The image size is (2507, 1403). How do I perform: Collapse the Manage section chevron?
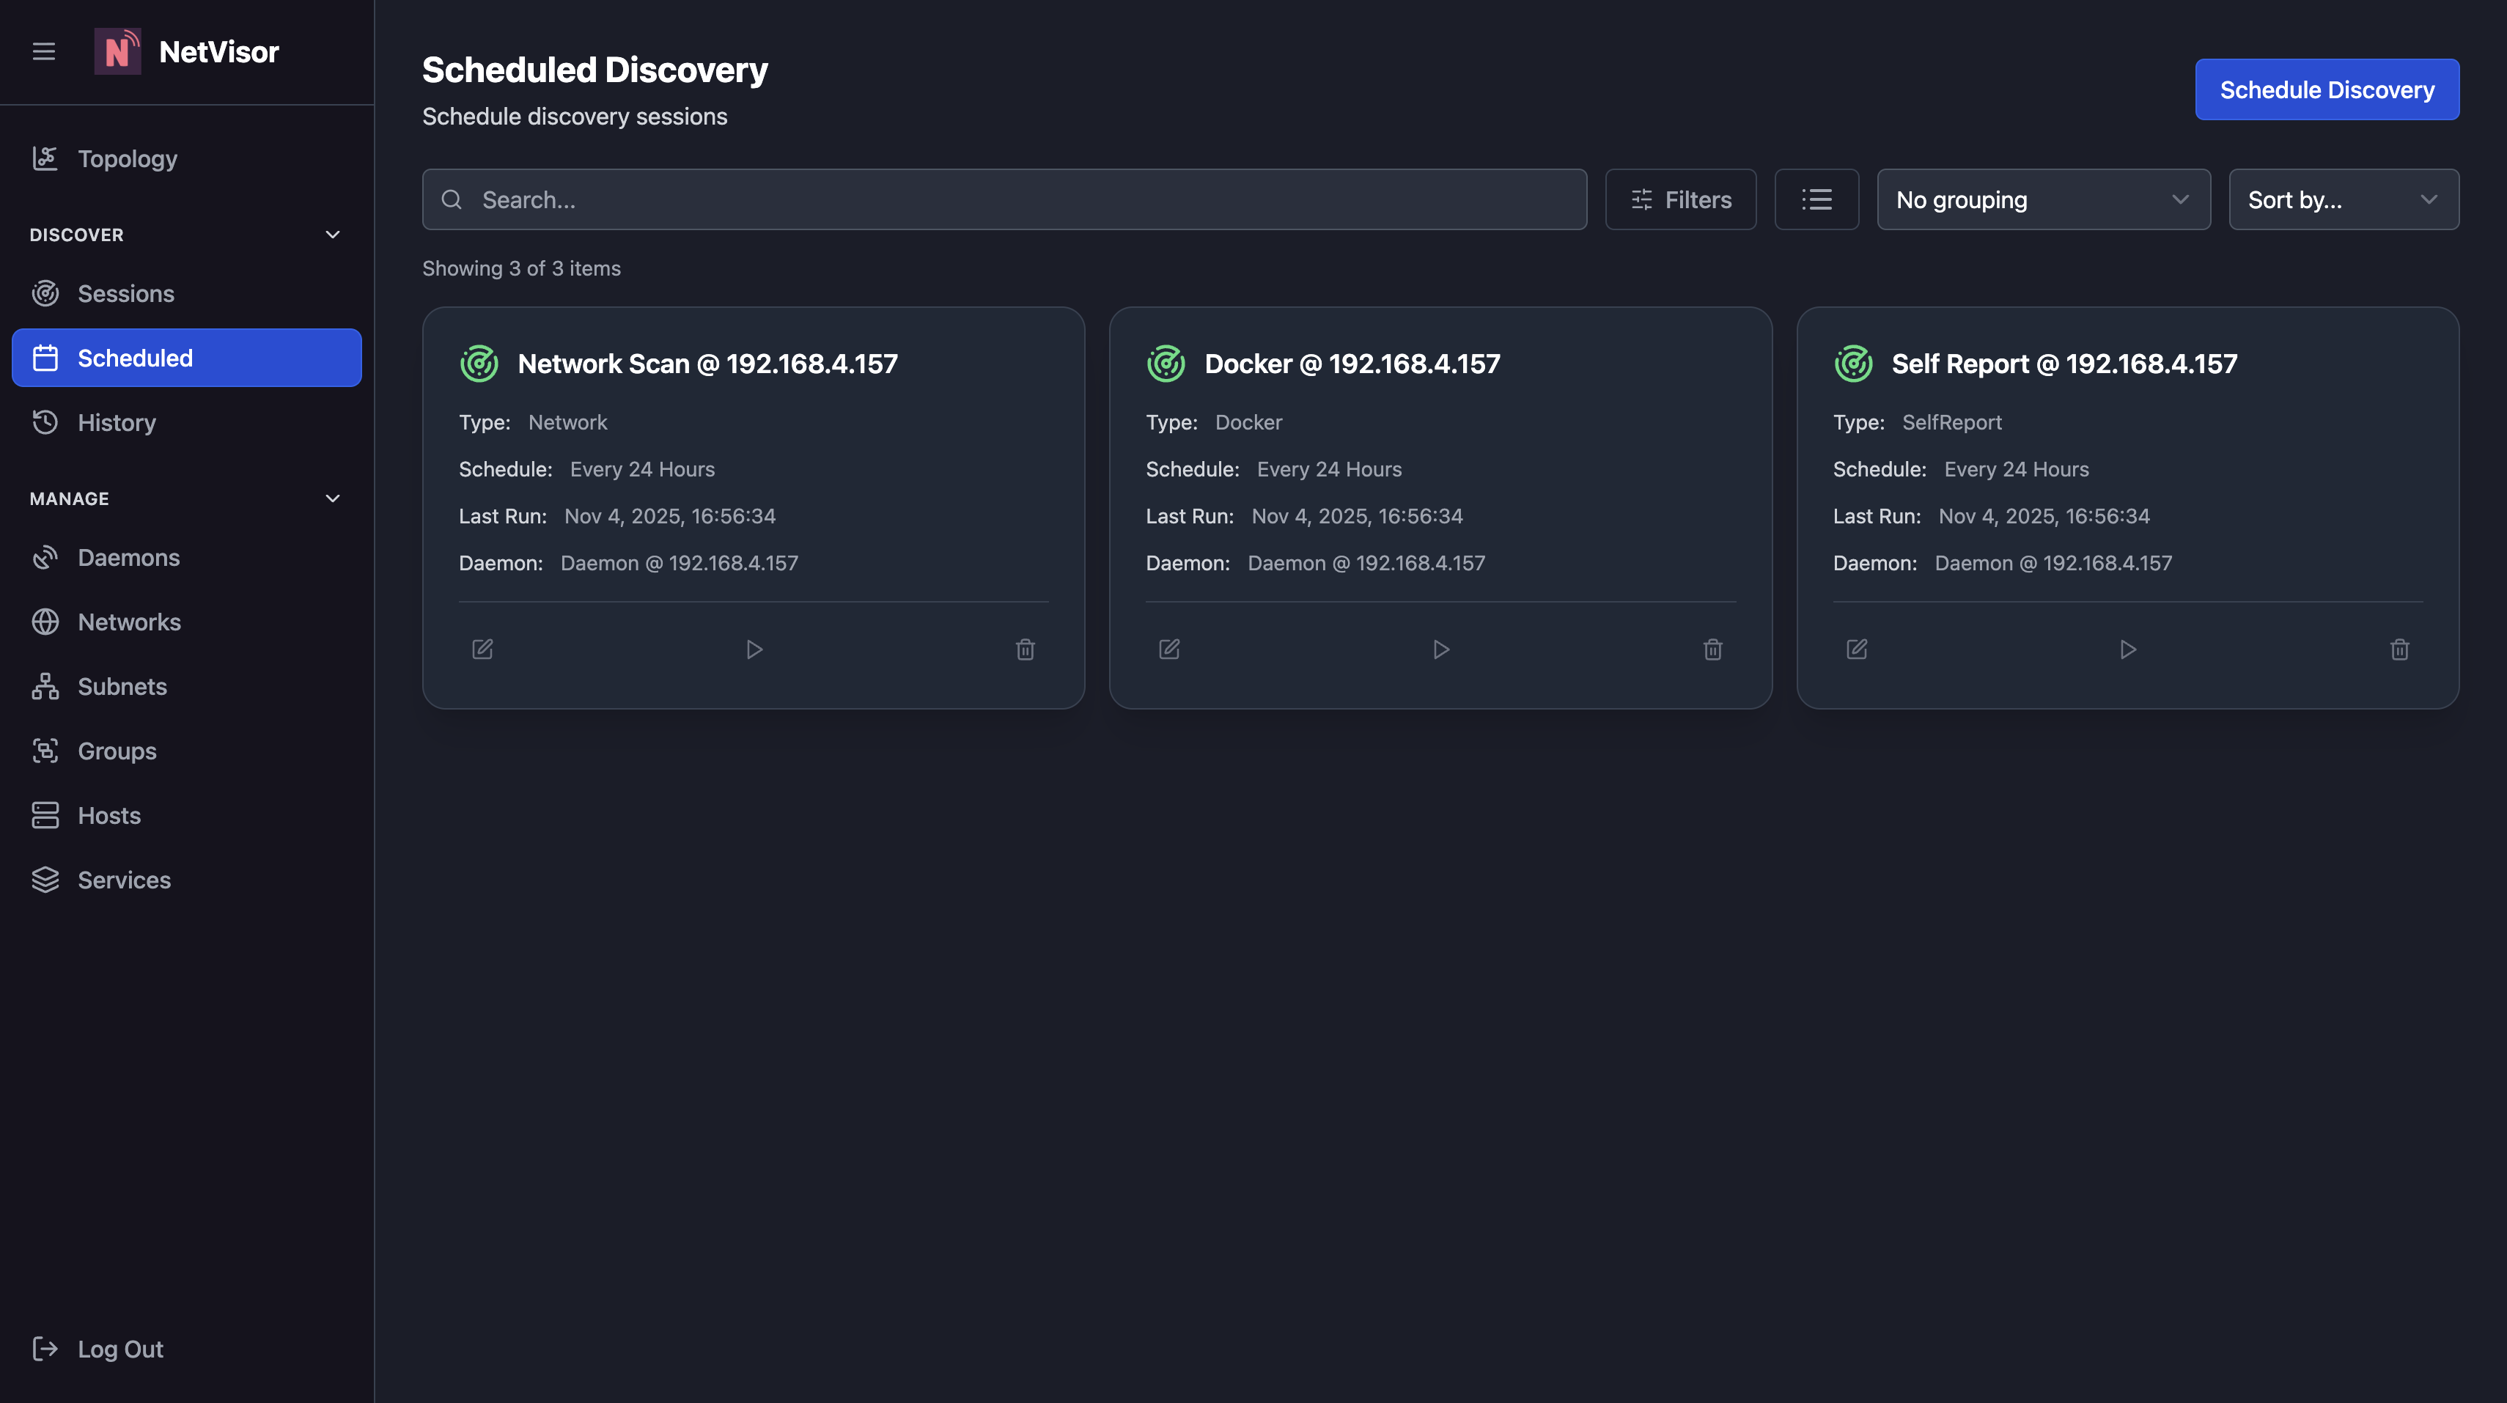pos(333,498)
